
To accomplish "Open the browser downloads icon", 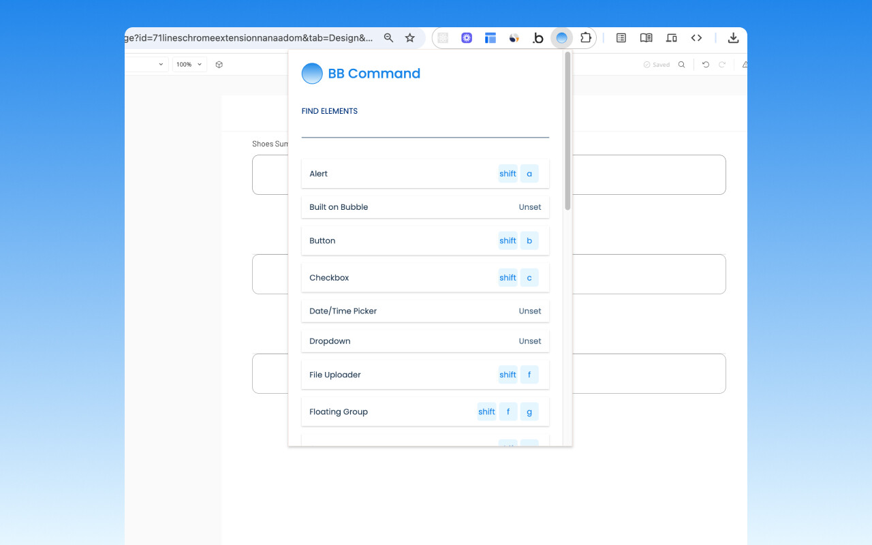I will [x=733, y=38].
